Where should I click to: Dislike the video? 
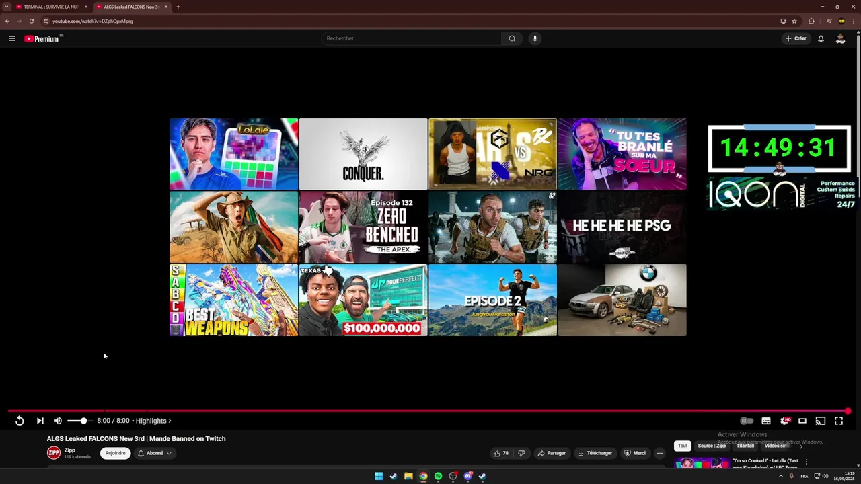tap(521, 453)
